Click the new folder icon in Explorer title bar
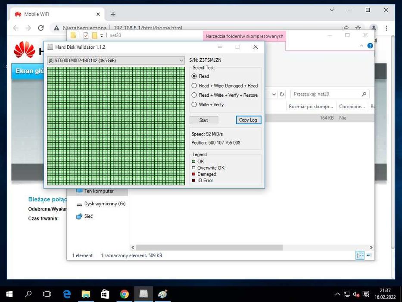Screen dimensions: 402x302 [x=95, y=35]
